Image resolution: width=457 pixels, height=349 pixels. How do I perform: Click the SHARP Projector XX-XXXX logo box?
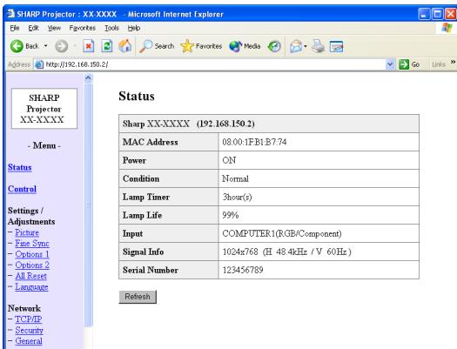[x=44, y=109]
